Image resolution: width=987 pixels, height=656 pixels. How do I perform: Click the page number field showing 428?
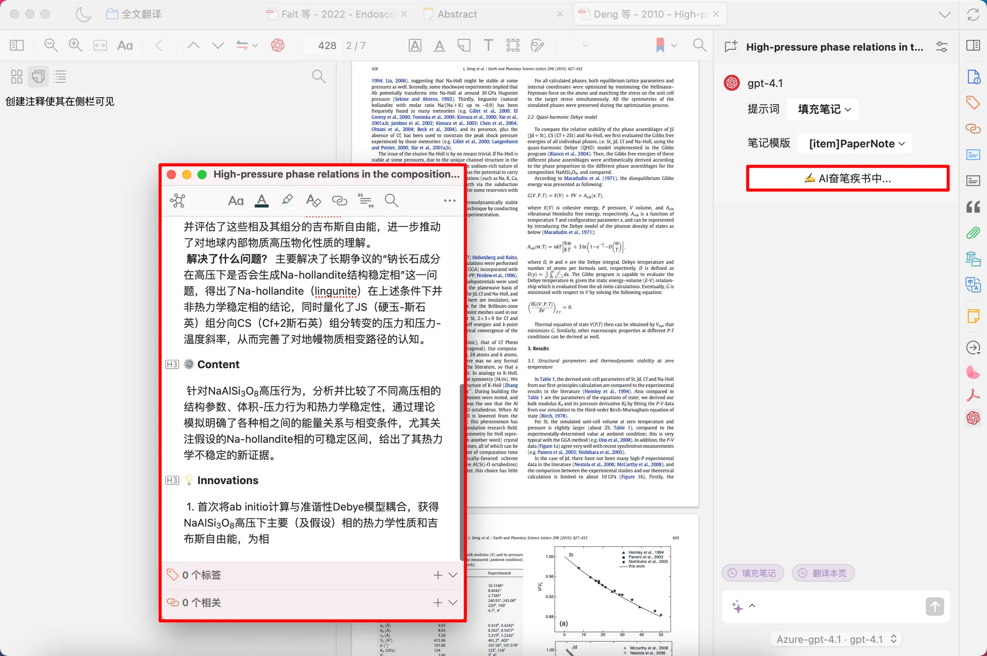[x=327, y=45]
